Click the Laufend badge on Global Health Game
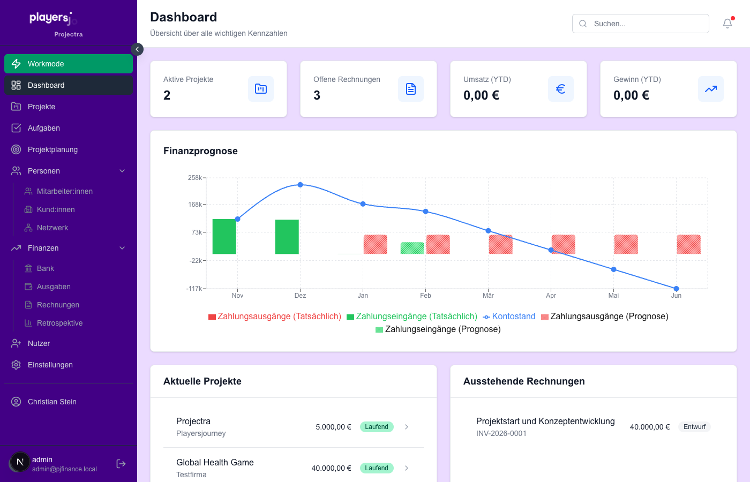The height and width of the screenshot is (482, 750). (377, 468)
